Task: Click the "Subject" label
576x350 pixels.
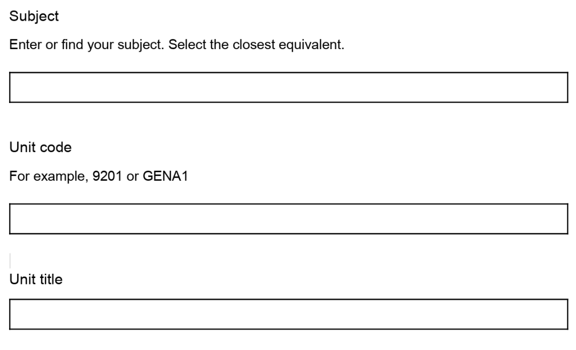Action: pos(34,17)
